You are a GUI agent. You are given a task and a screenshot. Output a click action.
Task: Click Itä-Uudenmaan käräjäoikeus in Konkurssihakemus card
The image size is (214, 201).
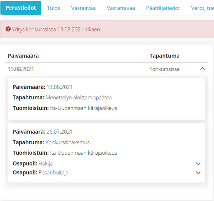click(x=84, y=153)
